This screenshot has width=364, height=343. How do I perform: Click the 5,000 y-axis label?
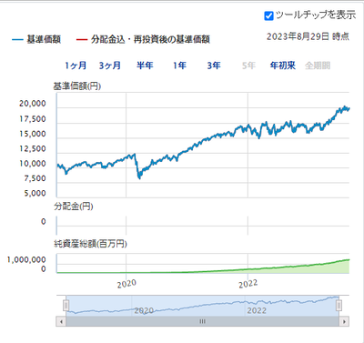click(x=35, y=194)
